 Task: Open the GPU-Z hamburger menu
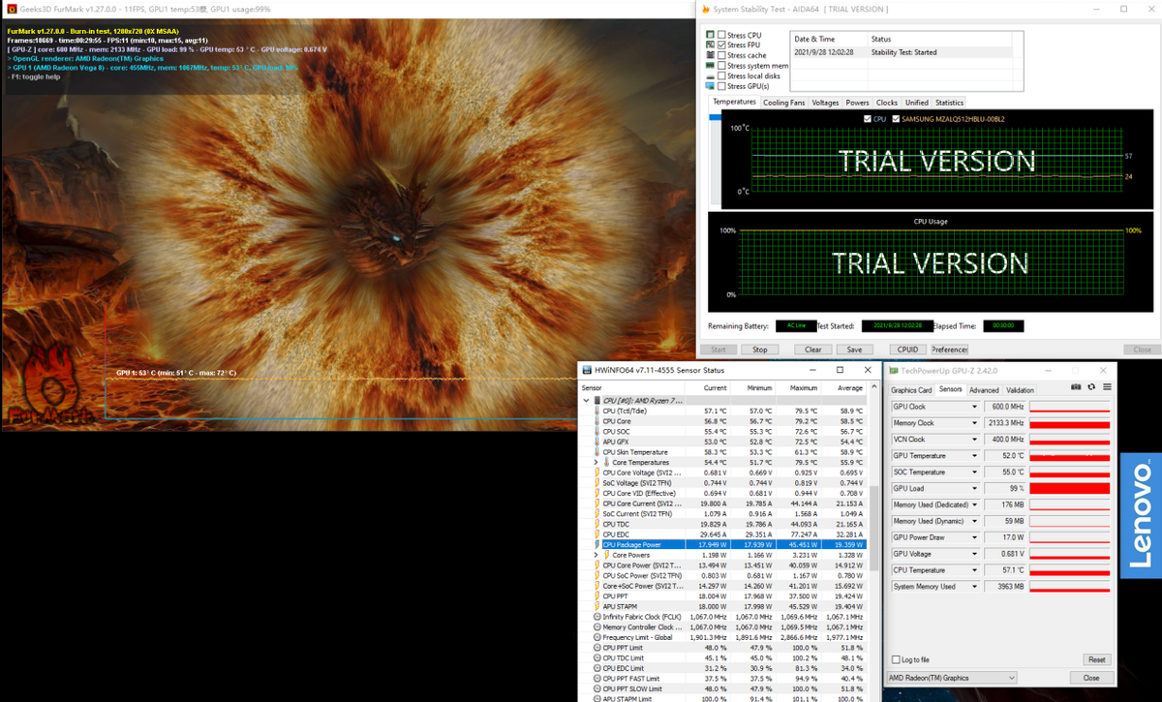coord(1107,387)
